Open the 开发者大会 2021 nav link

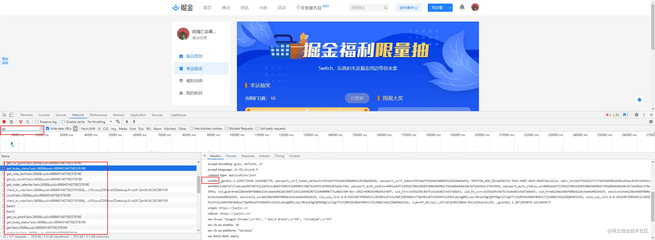point(313,8)
